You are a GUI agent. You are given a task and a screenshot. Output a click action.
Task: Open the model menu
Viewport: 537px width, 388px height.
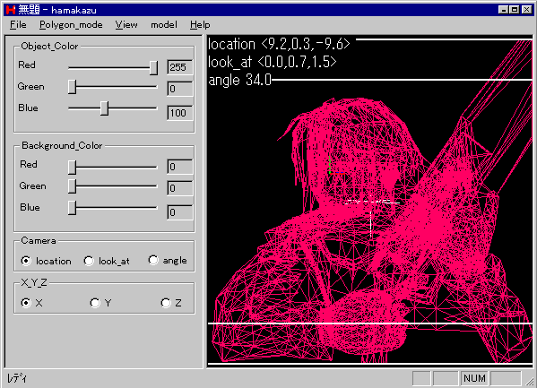coord(164,25)
